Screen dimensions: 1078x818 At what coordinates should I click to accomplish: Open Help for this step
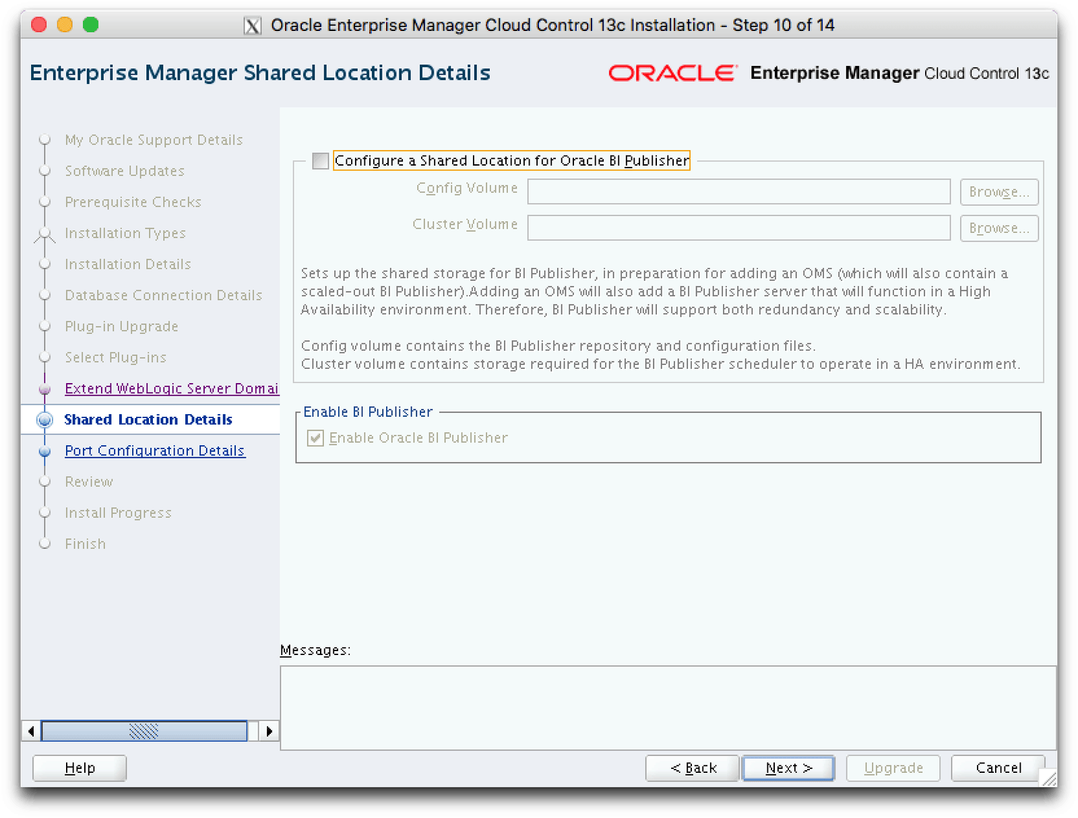point(80,768)
